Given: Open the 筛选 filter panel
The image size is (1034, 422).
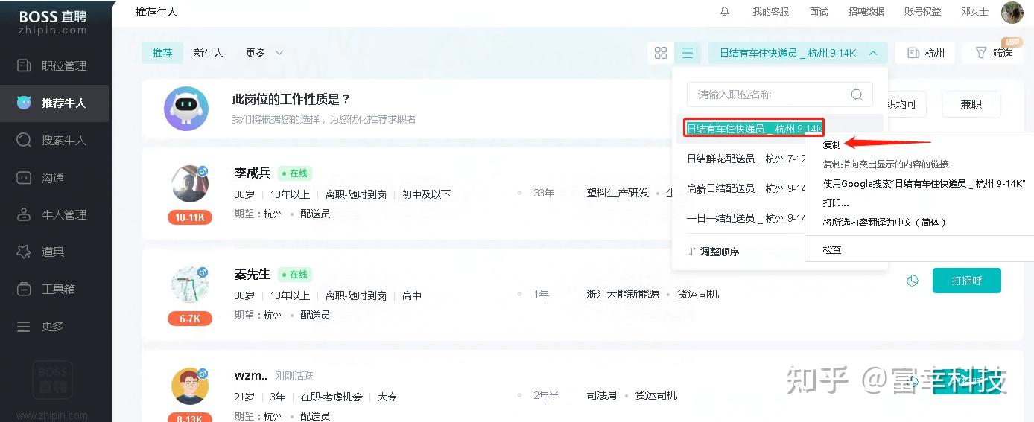Looking at the screenshot, I should click(x=993, y=53).
